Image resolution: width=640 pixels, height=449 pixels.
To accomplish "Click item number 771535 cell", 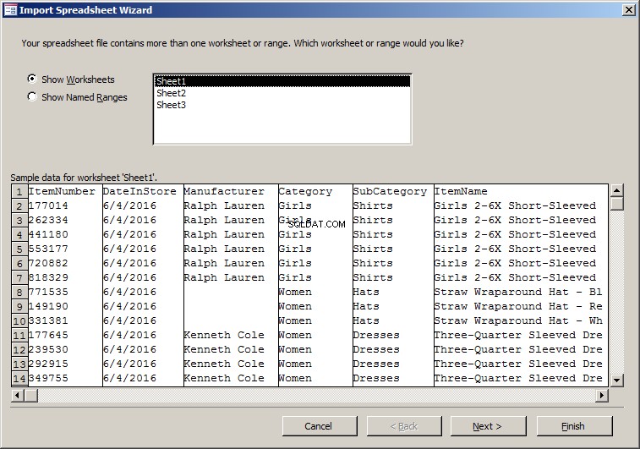I will click(64, 292).
